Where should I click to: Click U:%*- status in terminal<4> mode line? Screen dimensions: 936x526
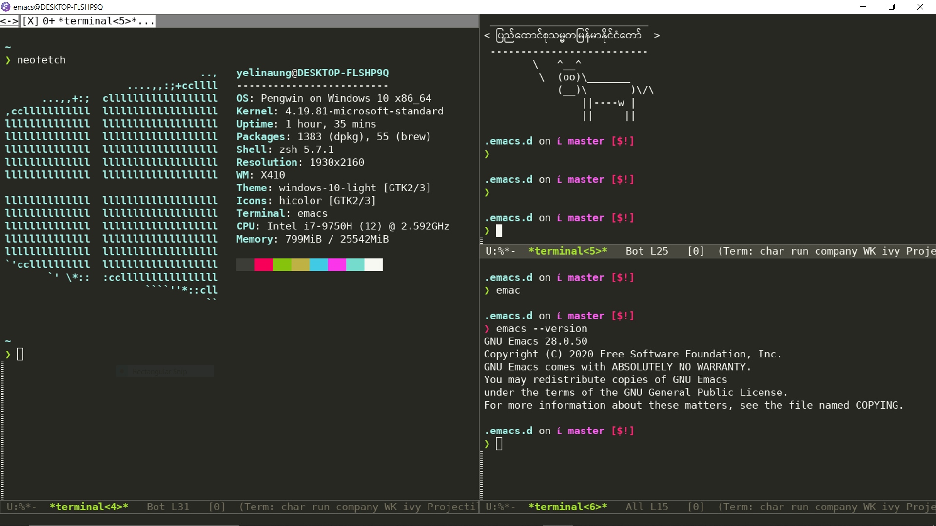tap(21, 507)
